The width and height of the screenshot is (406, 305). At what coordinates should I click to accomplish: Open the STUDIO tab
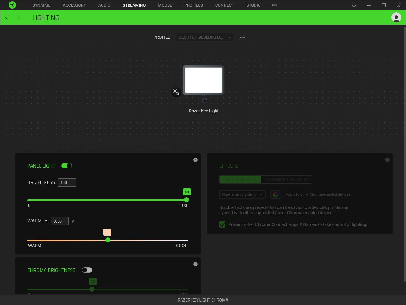253,5
